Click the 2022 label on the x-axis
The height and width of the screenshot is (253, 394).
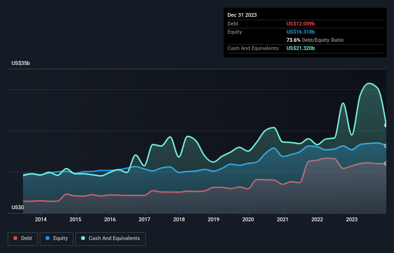[317, 220]
